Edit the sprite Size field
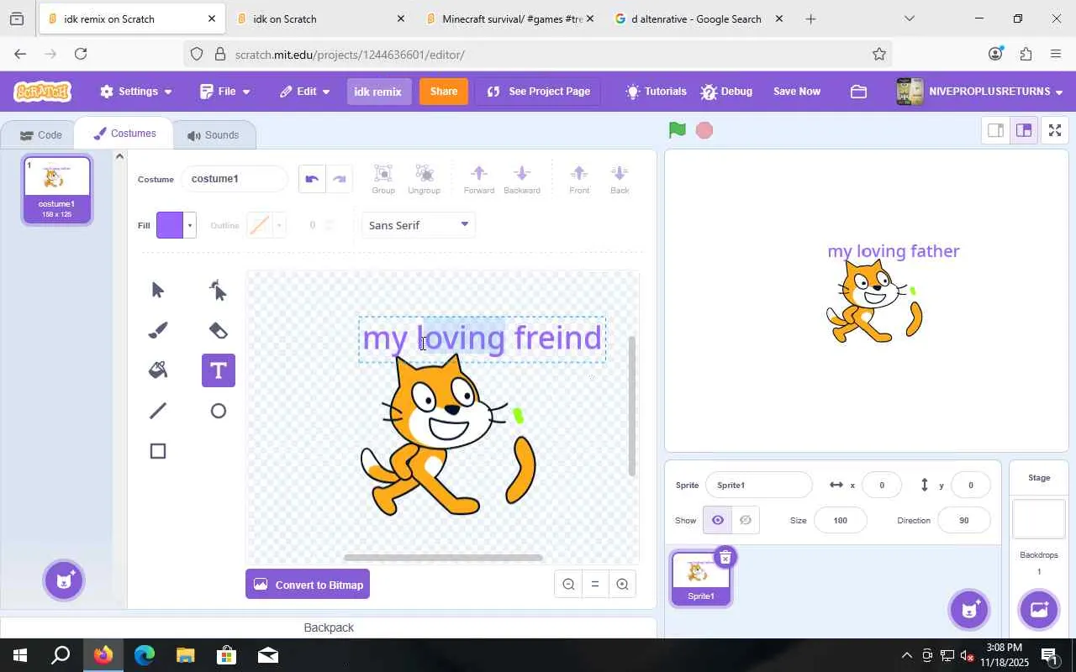Image resolution: width=1076 pixels, height=672 pixels. click(x=841, y=521)
